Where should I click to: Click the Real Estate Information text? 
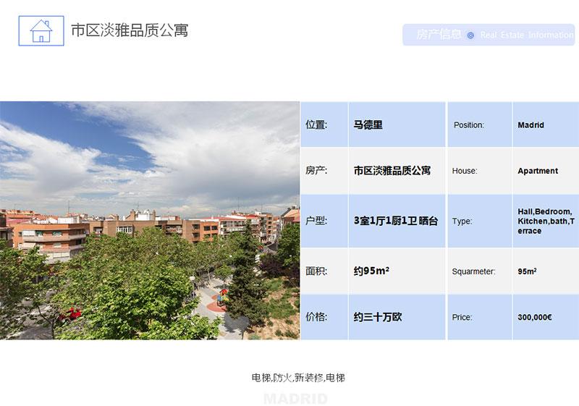526,35
